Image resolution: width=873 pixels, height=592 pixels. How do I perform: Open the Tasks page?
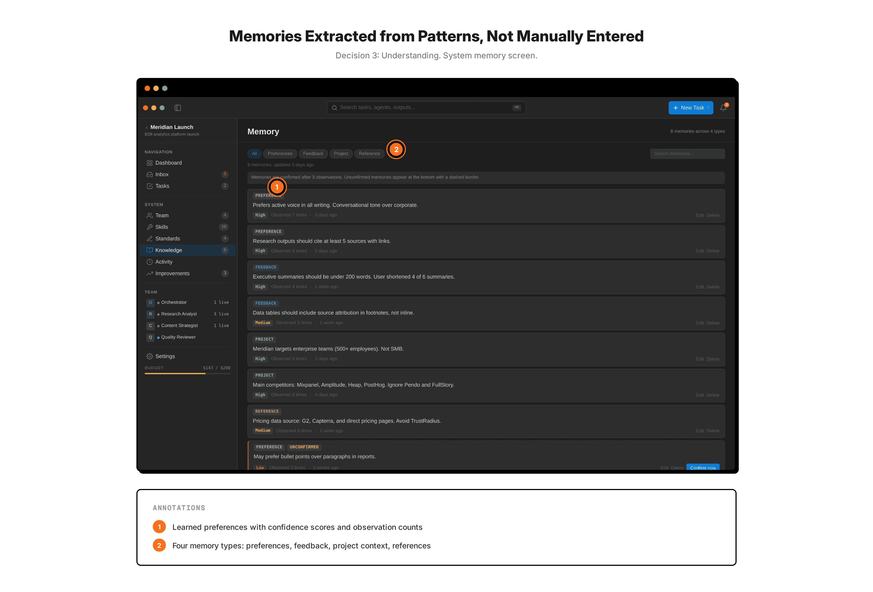pos(187,186)
